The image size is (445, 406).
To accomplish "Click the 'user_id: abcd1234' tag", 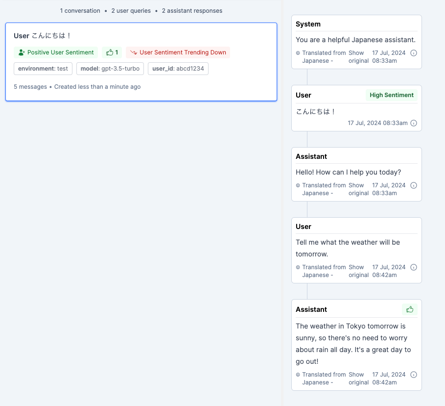I will tap(178, 69).
